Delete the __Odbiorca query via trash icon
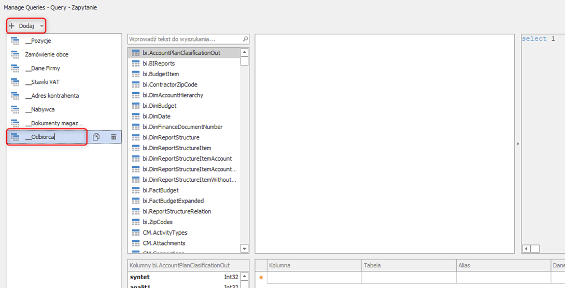 [x=114, y=137]
